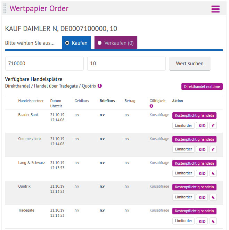This screenshot has height=230, width=229.
Task: Click the Verfügbare Handelsplätze heading
Action: [34, 79]
